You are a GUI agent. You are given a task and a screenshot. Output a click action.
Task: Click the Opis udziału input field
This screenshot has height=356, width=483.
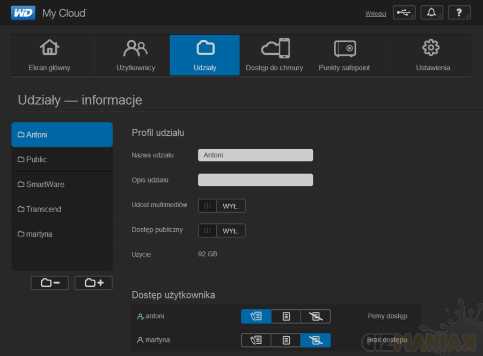pos(255,180)
